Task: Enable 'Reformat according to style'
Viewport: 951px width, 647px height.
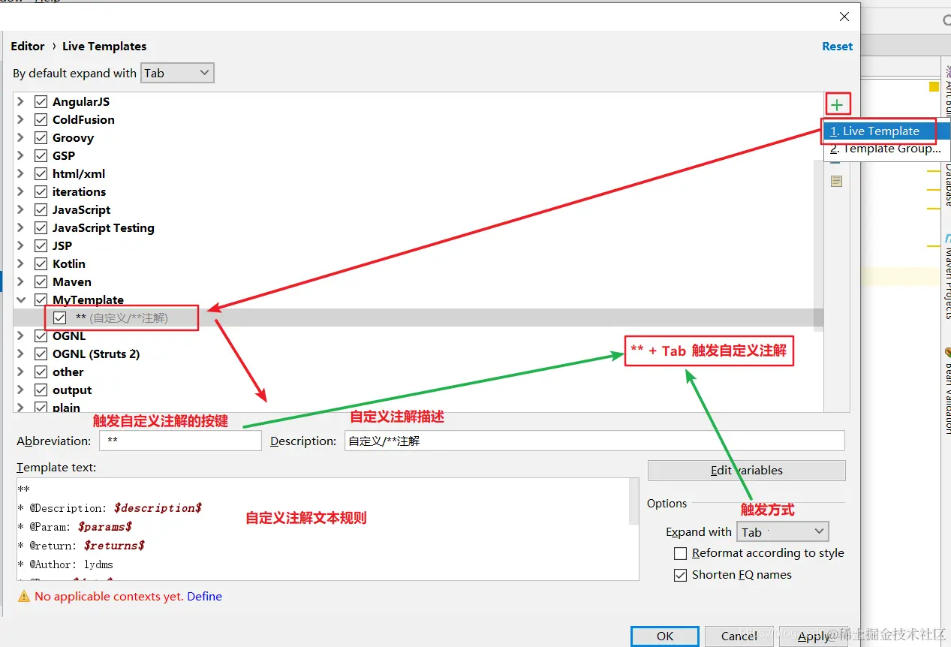Action: click(681, 553)
